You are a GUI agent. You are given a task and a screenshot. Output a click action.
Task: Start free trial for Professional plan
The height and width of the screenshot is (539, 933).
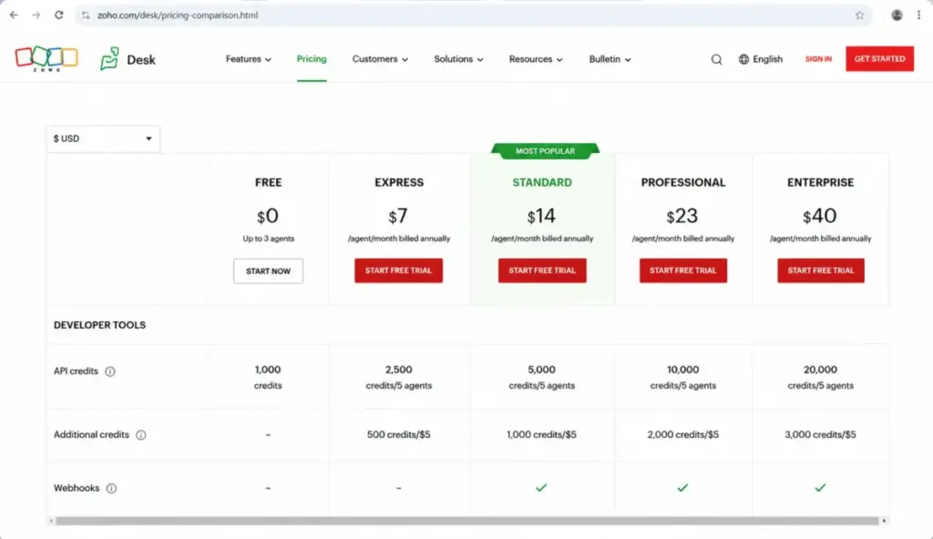683,270
